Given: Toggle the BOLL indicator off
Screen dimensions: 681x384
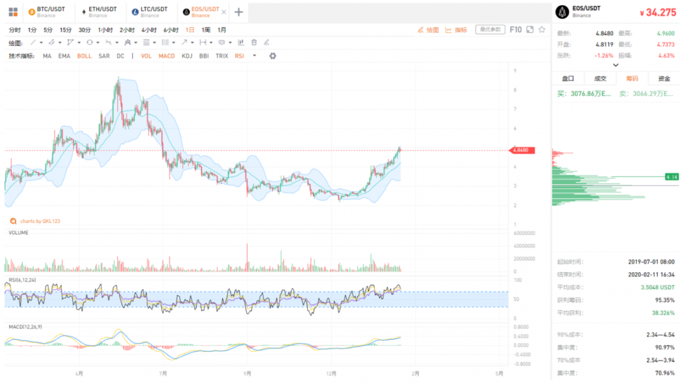Looking at the screenshot, I should coord(84,56).
